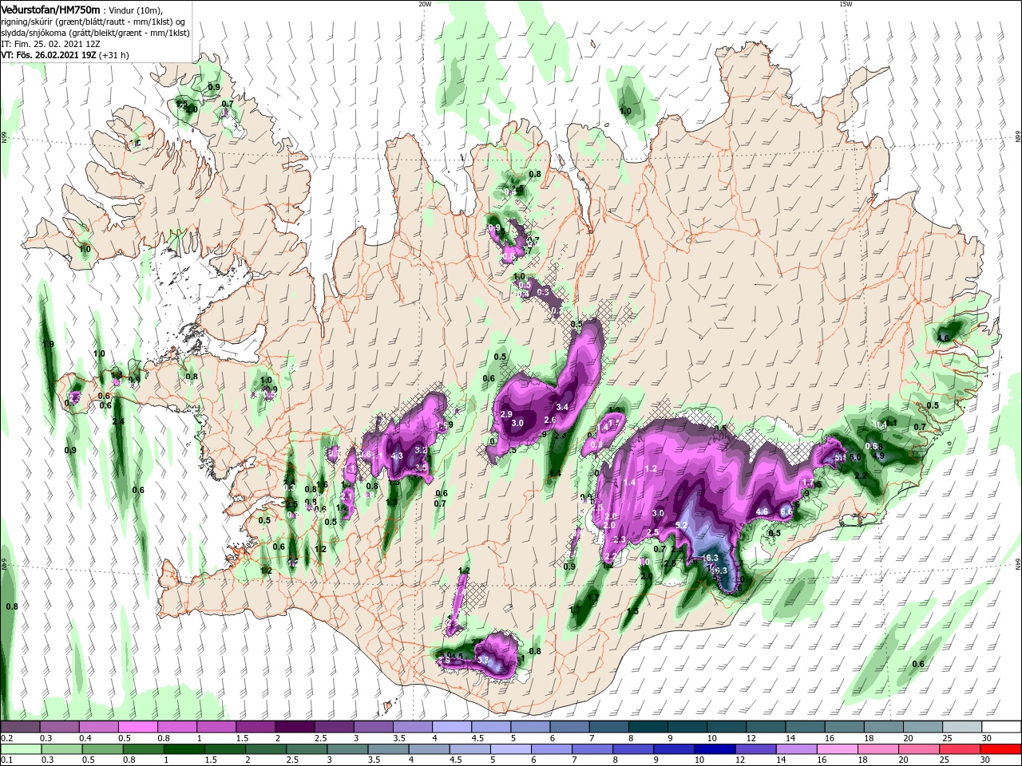Select the palest green first swatch of the lower scale
This screenshot has width=1022, height=766.
[20, 748]
